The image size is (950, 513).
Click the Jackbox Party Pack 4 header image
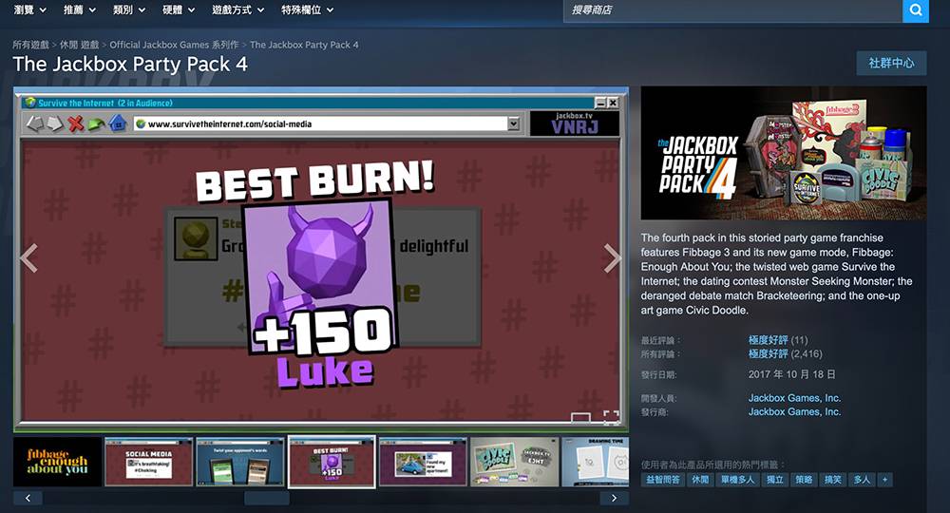point(784,153)
